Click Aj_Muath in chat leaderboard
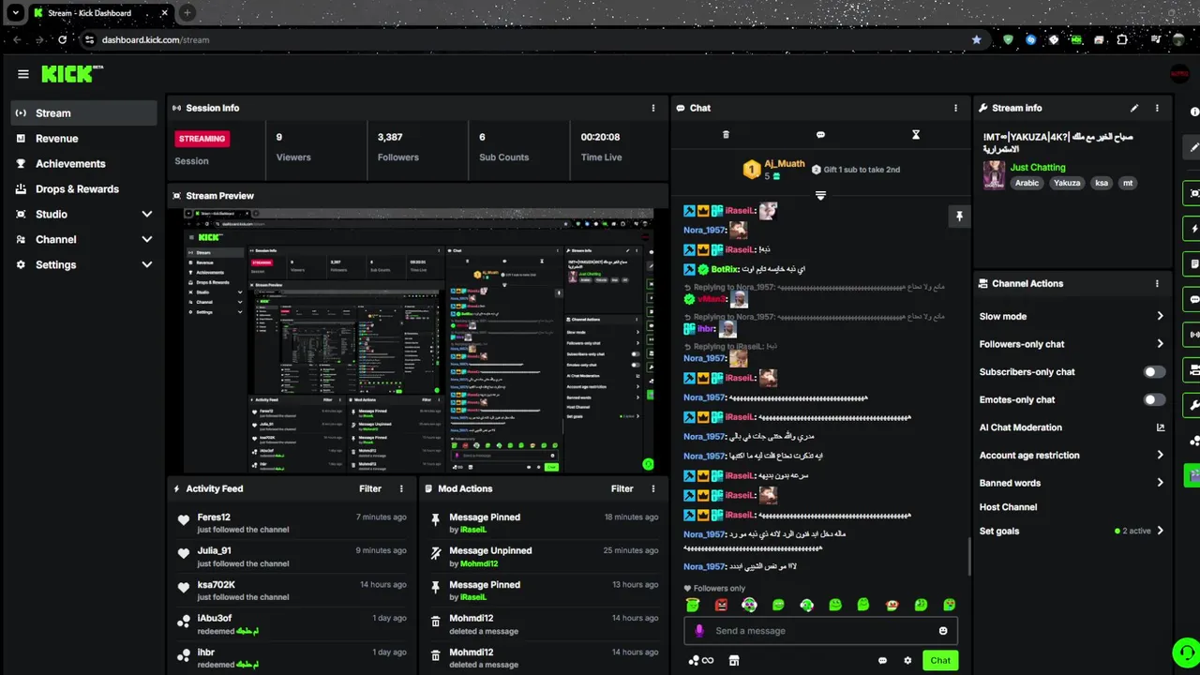The image size is (1200, 675). [785, 163]
